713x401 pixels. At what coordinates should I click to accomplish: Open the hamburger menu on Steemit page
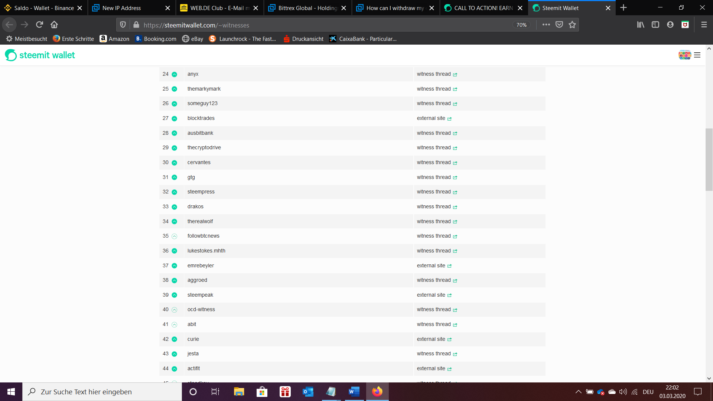click(697, 55)
